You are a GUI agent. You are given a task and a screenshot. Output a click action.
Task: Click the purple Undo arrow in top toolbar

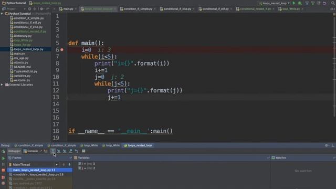click(x=324, y=3)
